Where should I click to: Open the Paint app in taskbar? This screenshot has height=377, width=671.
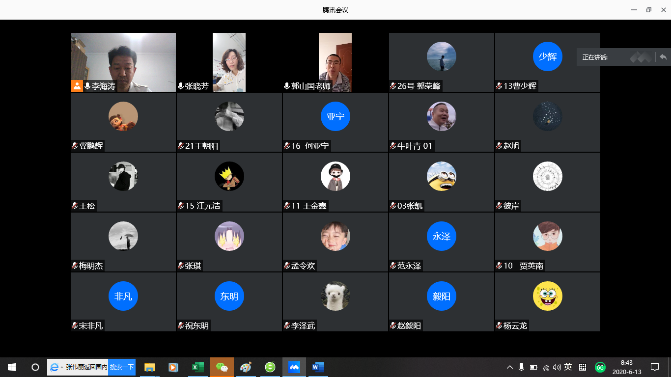tap(246, 367)
